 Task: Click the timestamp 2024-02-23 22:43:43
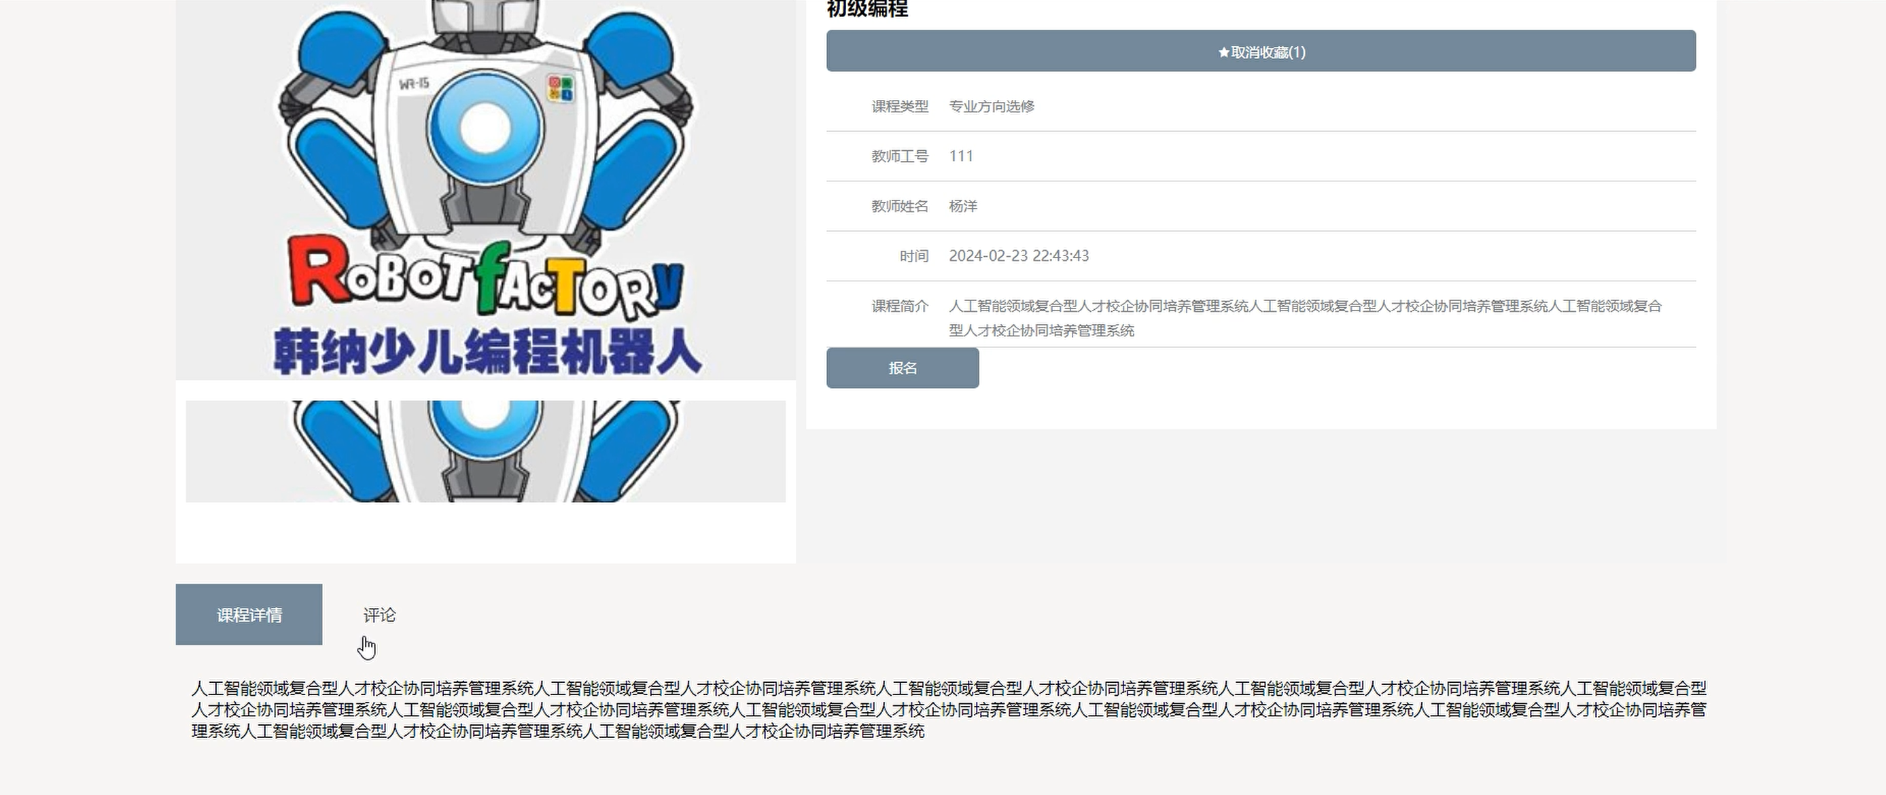tap(1018, 256)
